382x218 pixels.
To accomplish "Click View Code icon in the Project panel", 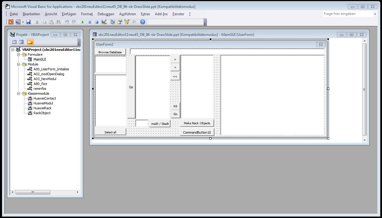I will coord(14,42).
